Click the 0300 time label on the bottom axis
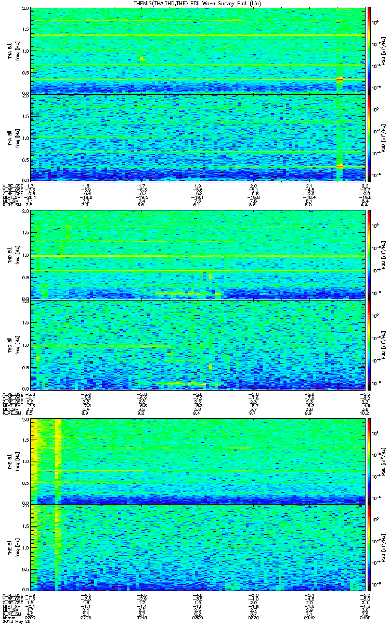The width and height of the screenshot is (390, 625). point(198,617)
